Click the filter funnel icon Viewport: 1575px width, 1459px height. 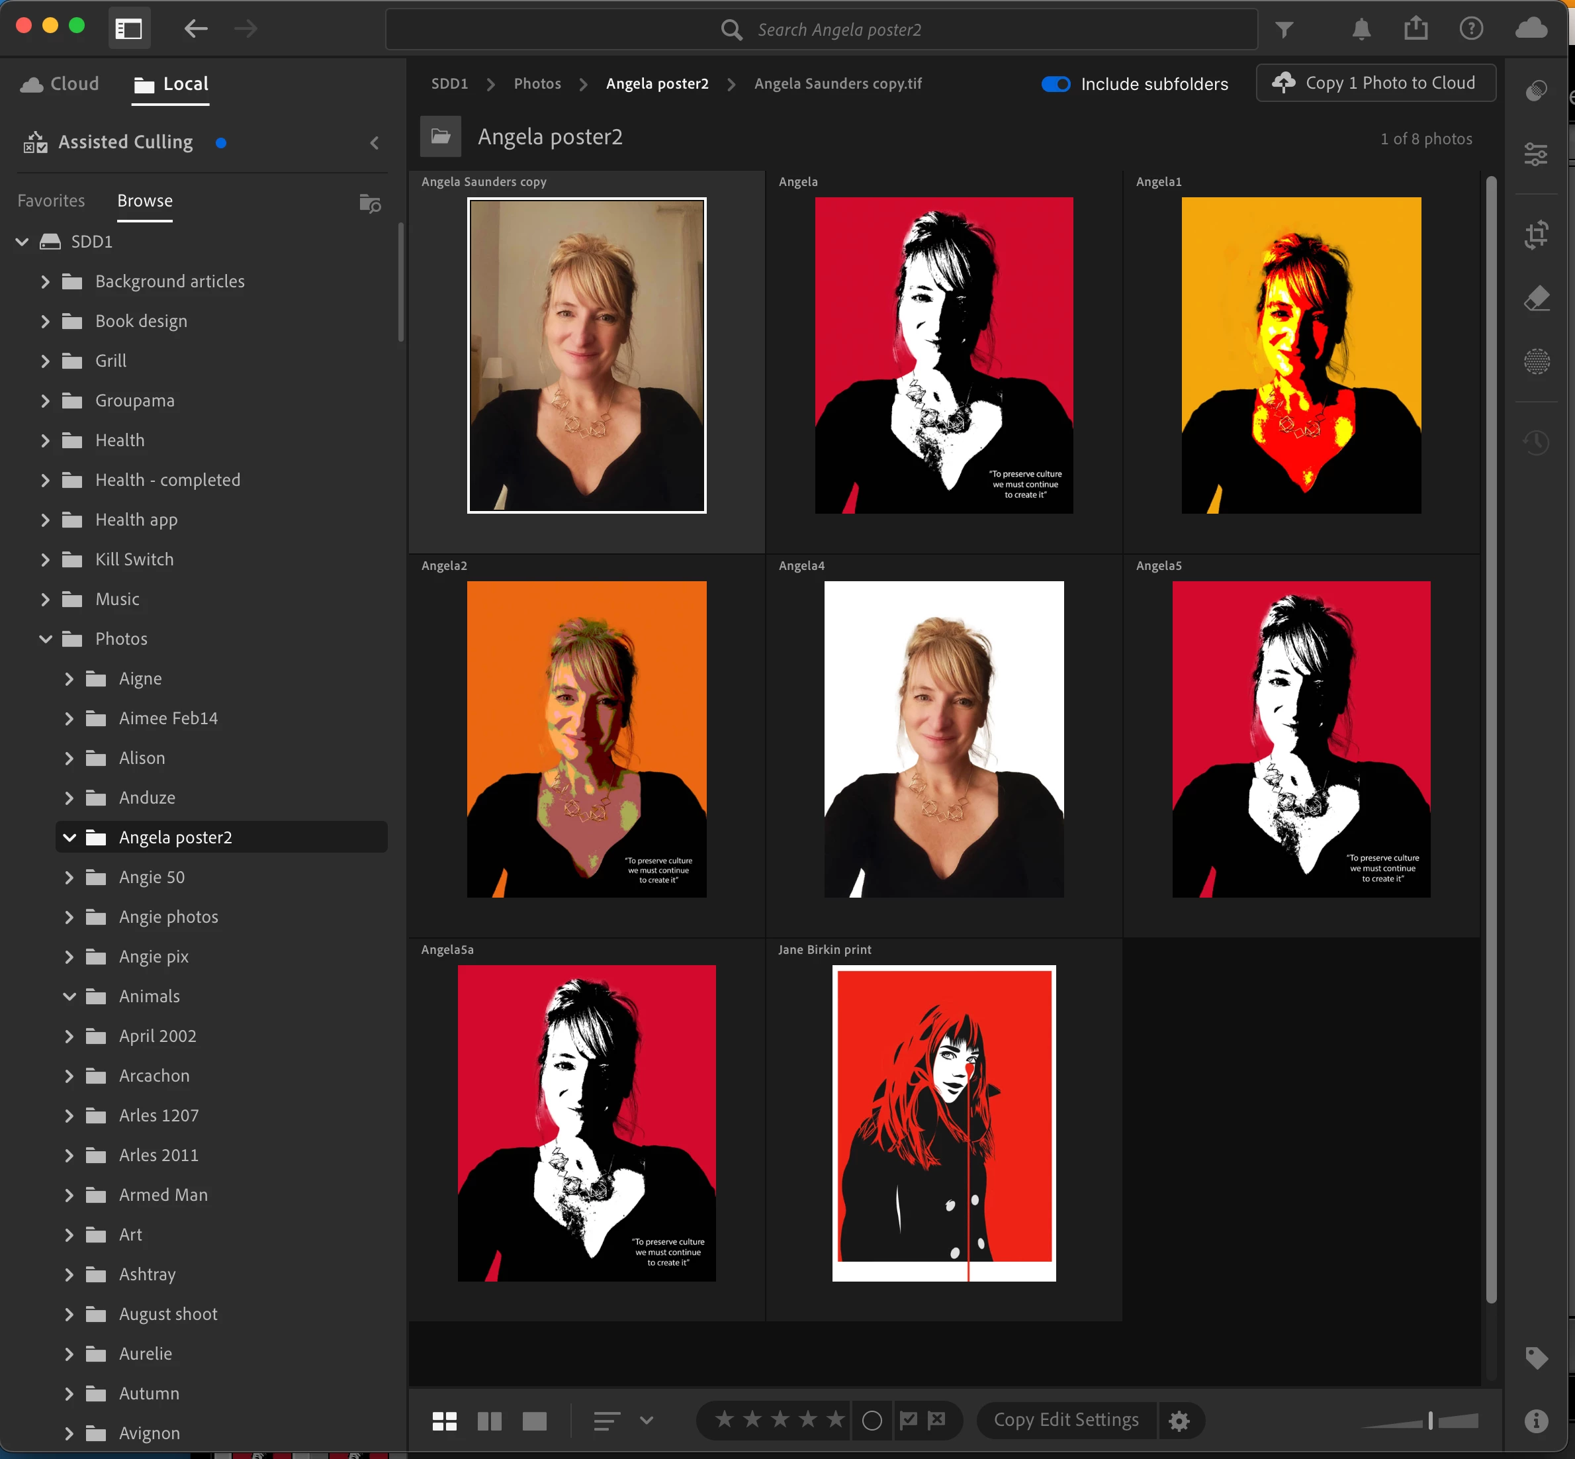[1284, 30]
